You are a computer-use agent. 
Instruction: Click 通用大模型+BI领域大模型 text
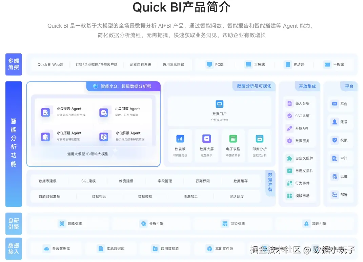tap(88, 154)
